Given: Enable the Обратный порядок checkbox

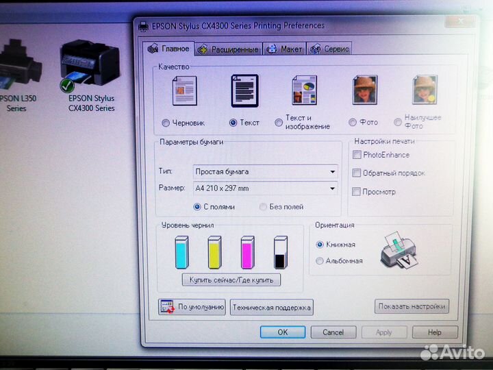Looking at the screenshot, I should coord(357,173).
